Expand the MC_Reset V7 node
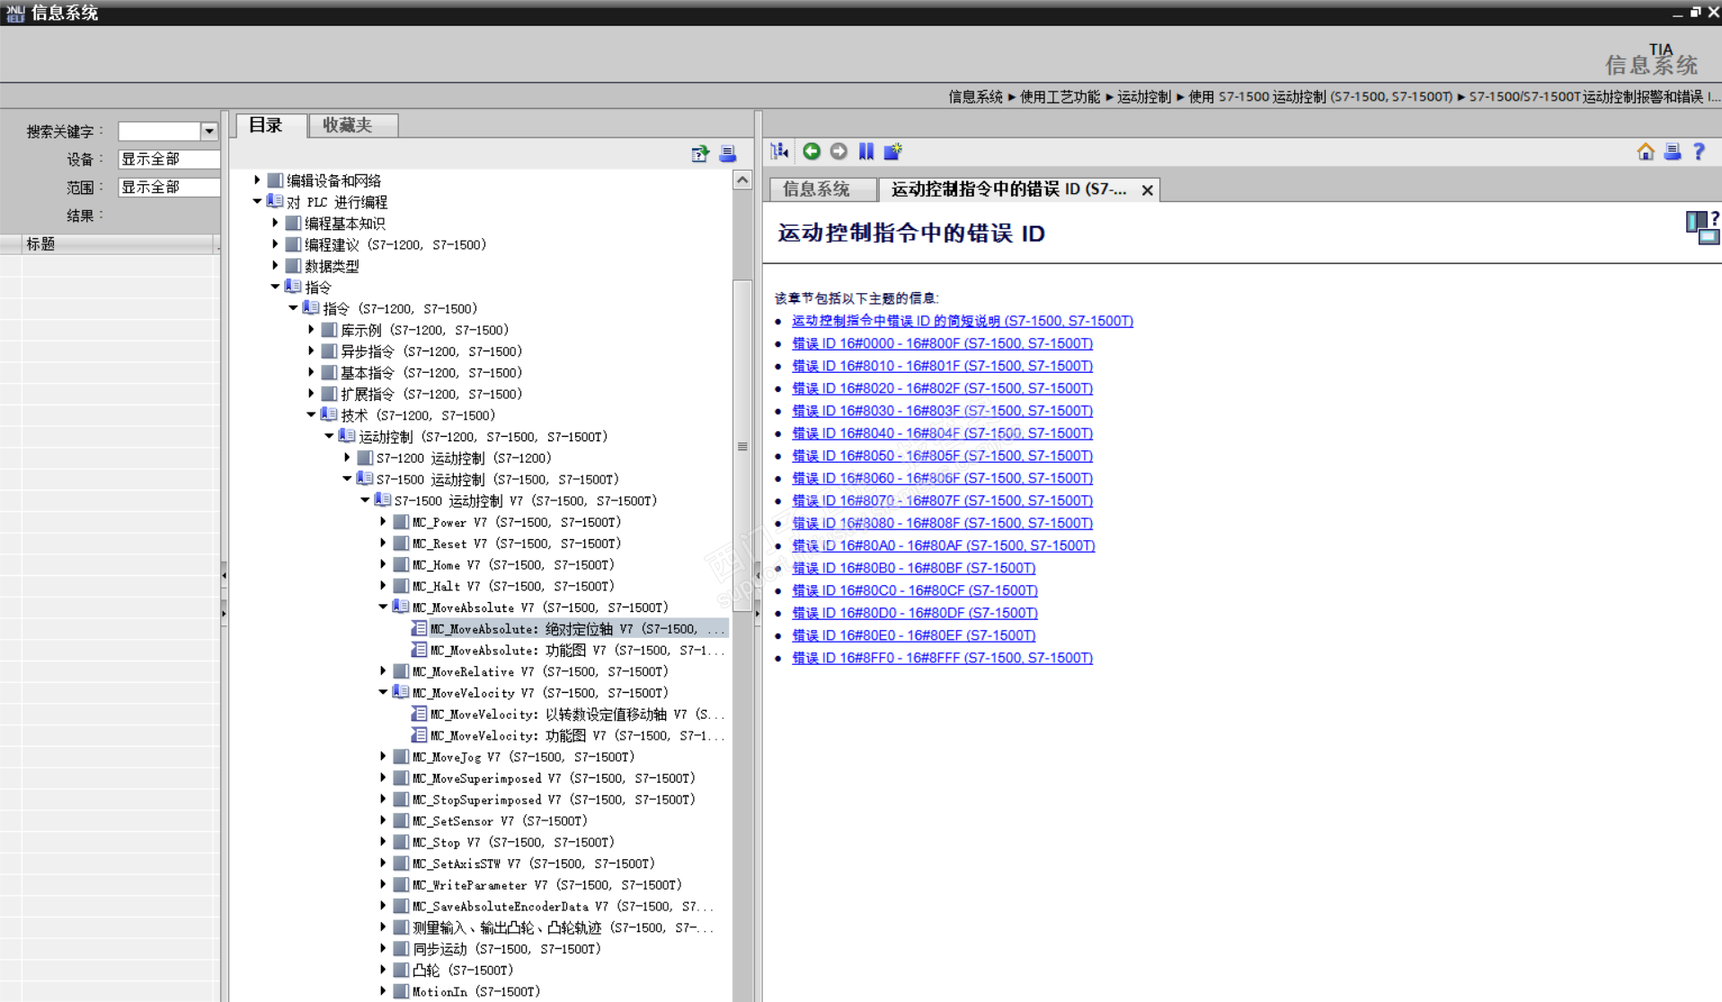Image resolution: width=1722 pixels, height=1002 pixels. pos(383,543)
